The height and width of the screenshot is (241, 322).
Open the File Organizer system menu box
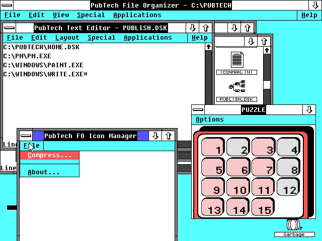click(7, 5)
